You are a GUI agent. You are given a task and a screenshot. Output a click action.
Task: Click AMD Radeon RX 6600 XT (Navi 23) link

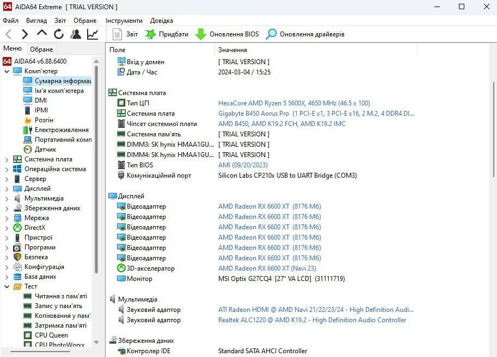[267, 268]
